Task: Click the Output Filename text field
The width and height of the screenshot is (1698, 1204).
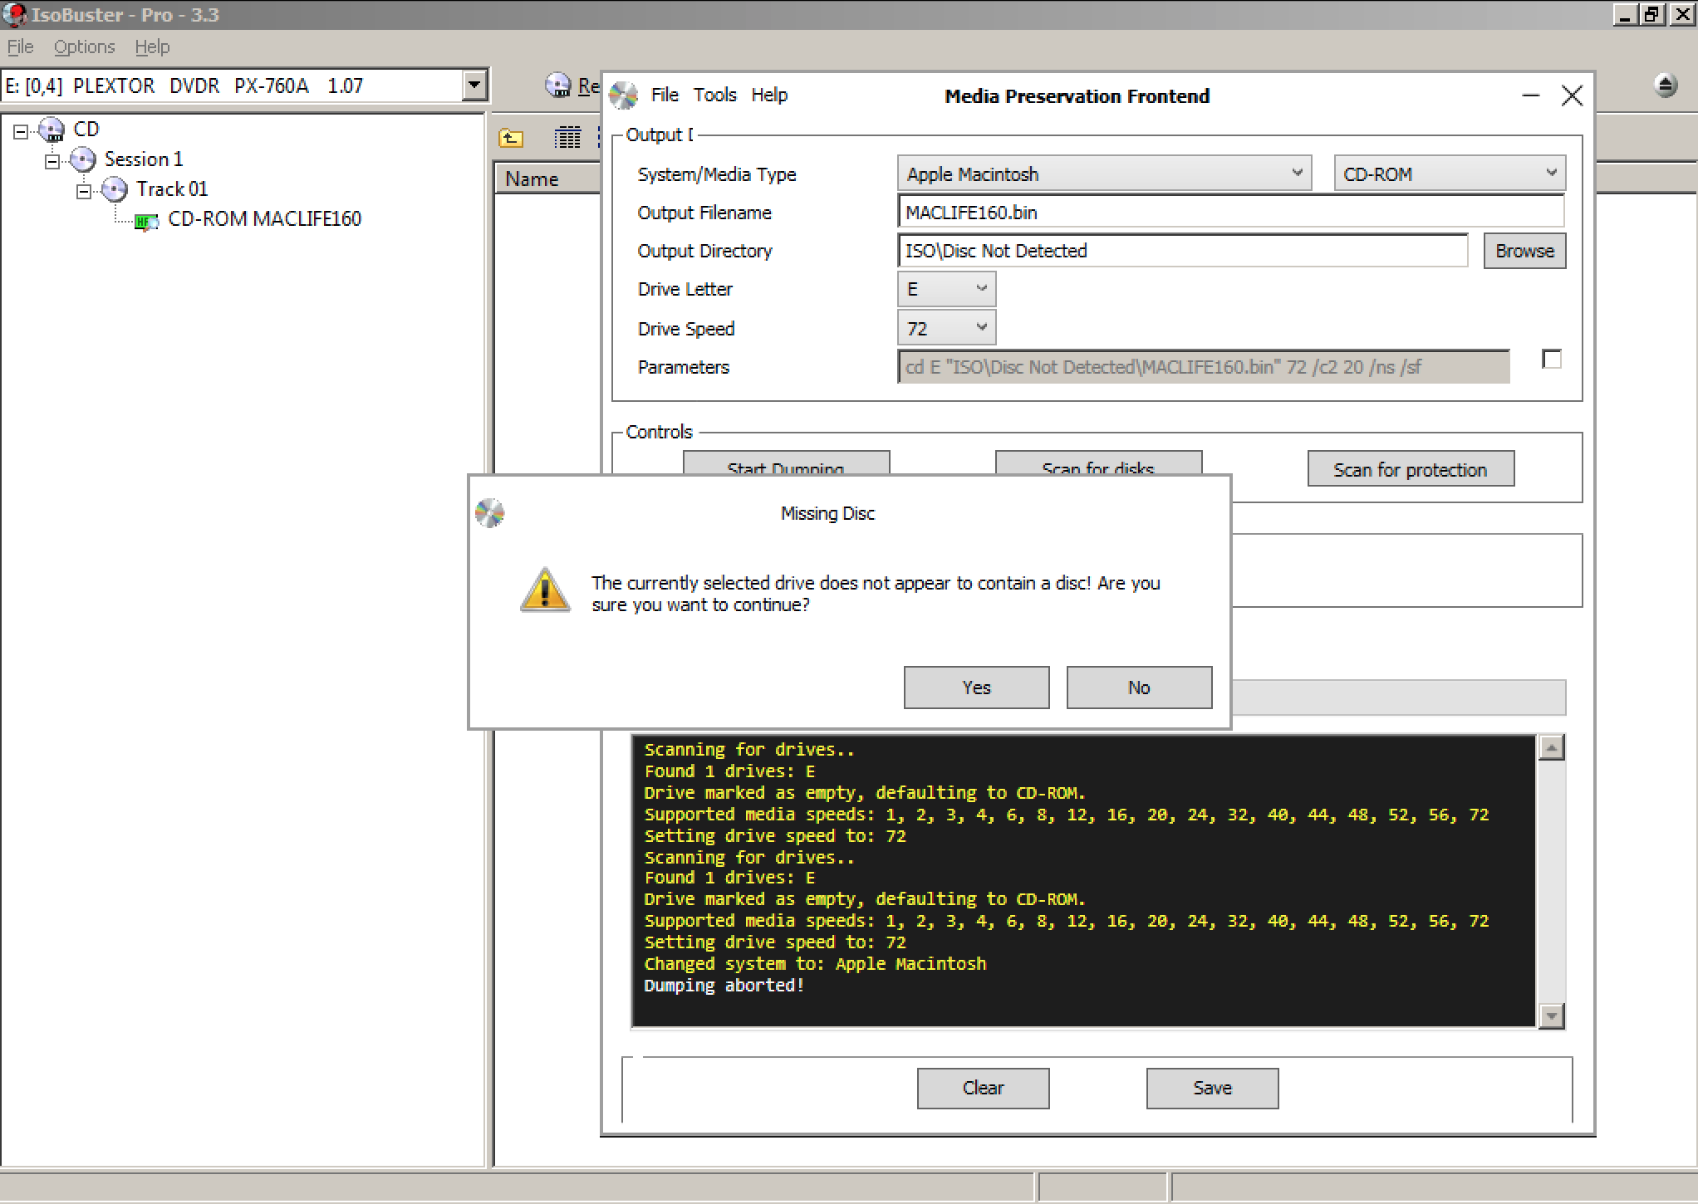Action: [x=1229, y=213]
